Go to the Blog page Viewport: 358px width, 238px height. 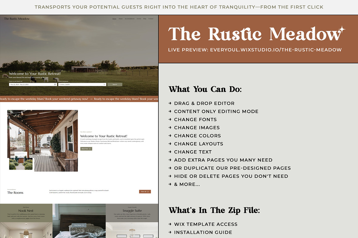coord(145,19)
